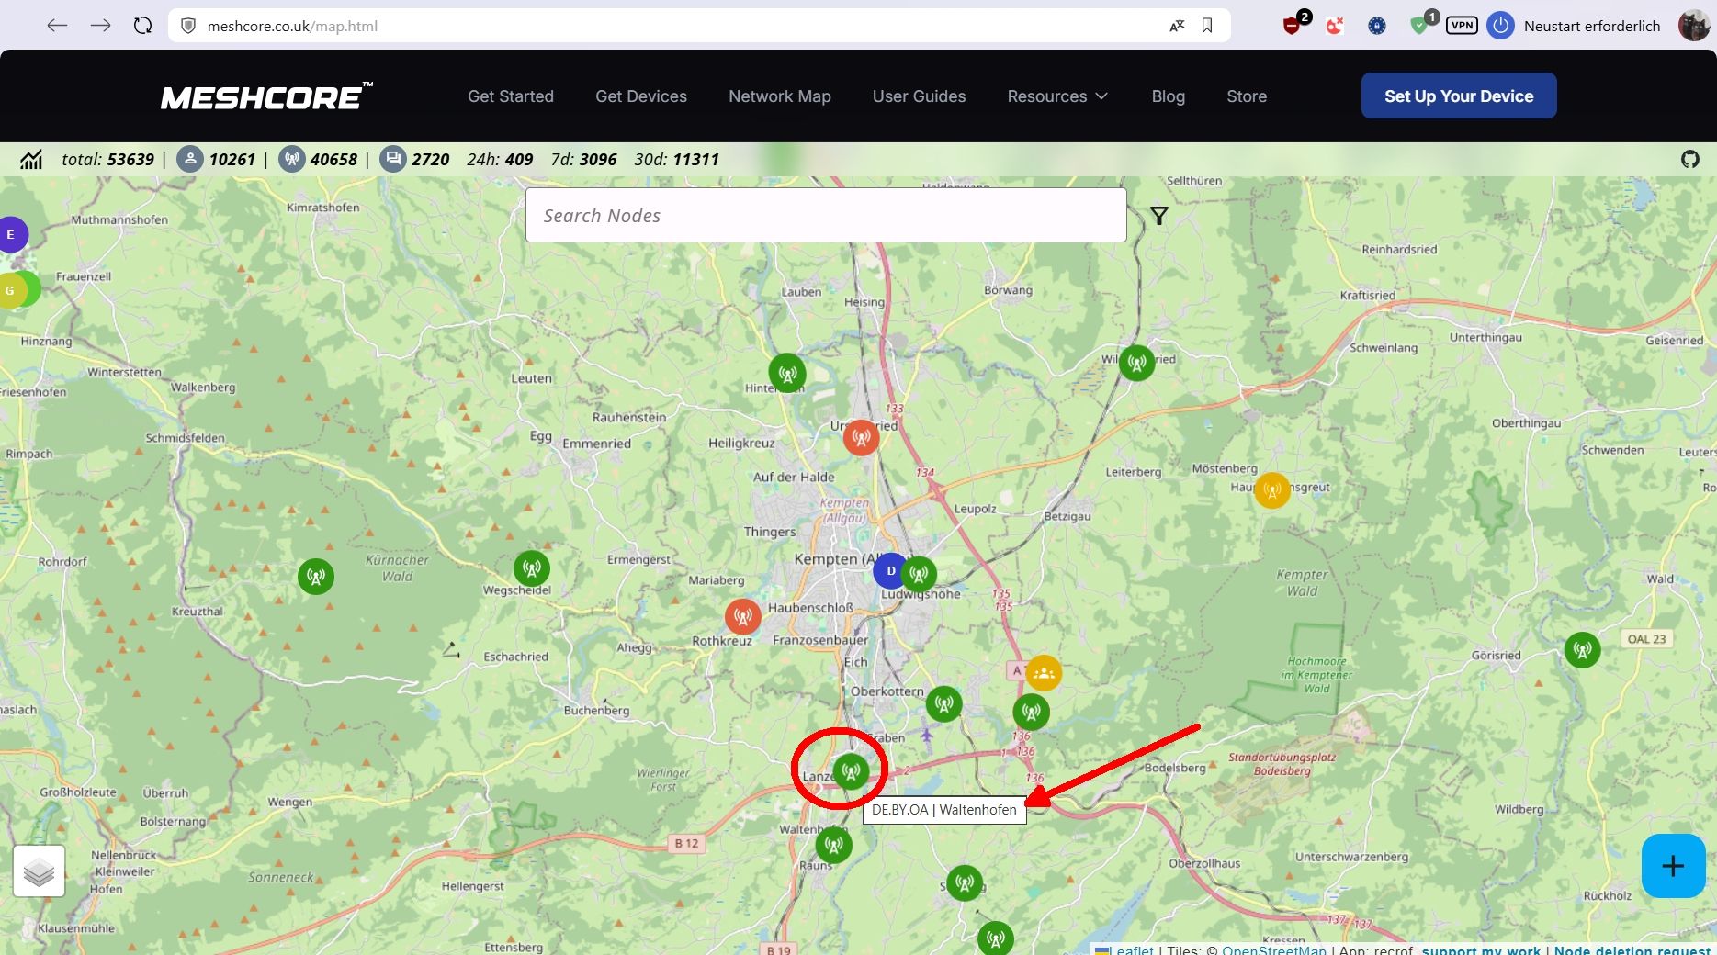Reload the current page
This screenshot has width=1717, height=955.
pyautogui.click(x=142, y=26)
